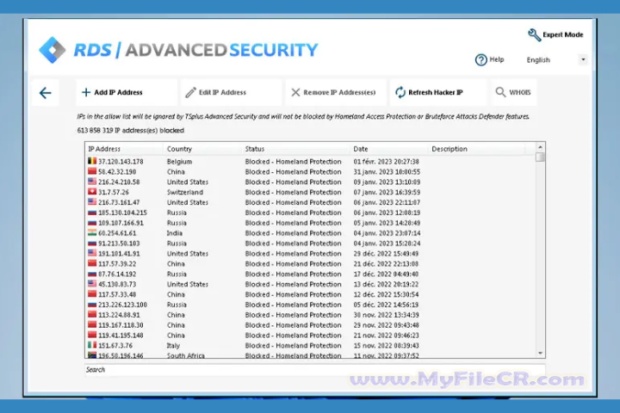Click Switzerland flag for 31.7.57.26
Viewport: 620px width, 413px height.
[92, 192]
